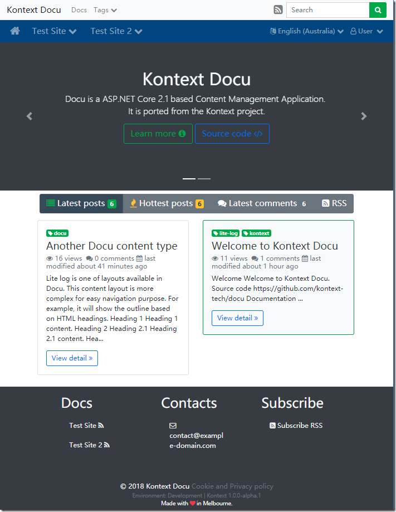Image resolution: width=396 pixels, height=512 pixels.
Task: Select first carousel slide indicator
Action: [x=189, y=179]
